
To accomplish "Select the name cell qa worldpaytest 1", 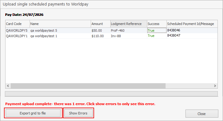I will (x=60, y=36).
